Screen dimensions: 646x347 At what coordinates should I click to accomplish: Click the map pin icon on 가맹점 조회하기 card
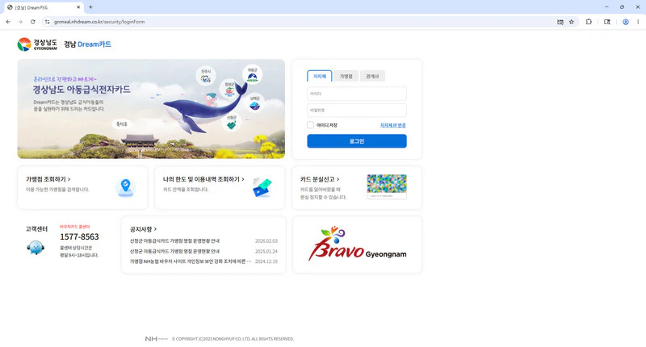click(x=126, y=188)
